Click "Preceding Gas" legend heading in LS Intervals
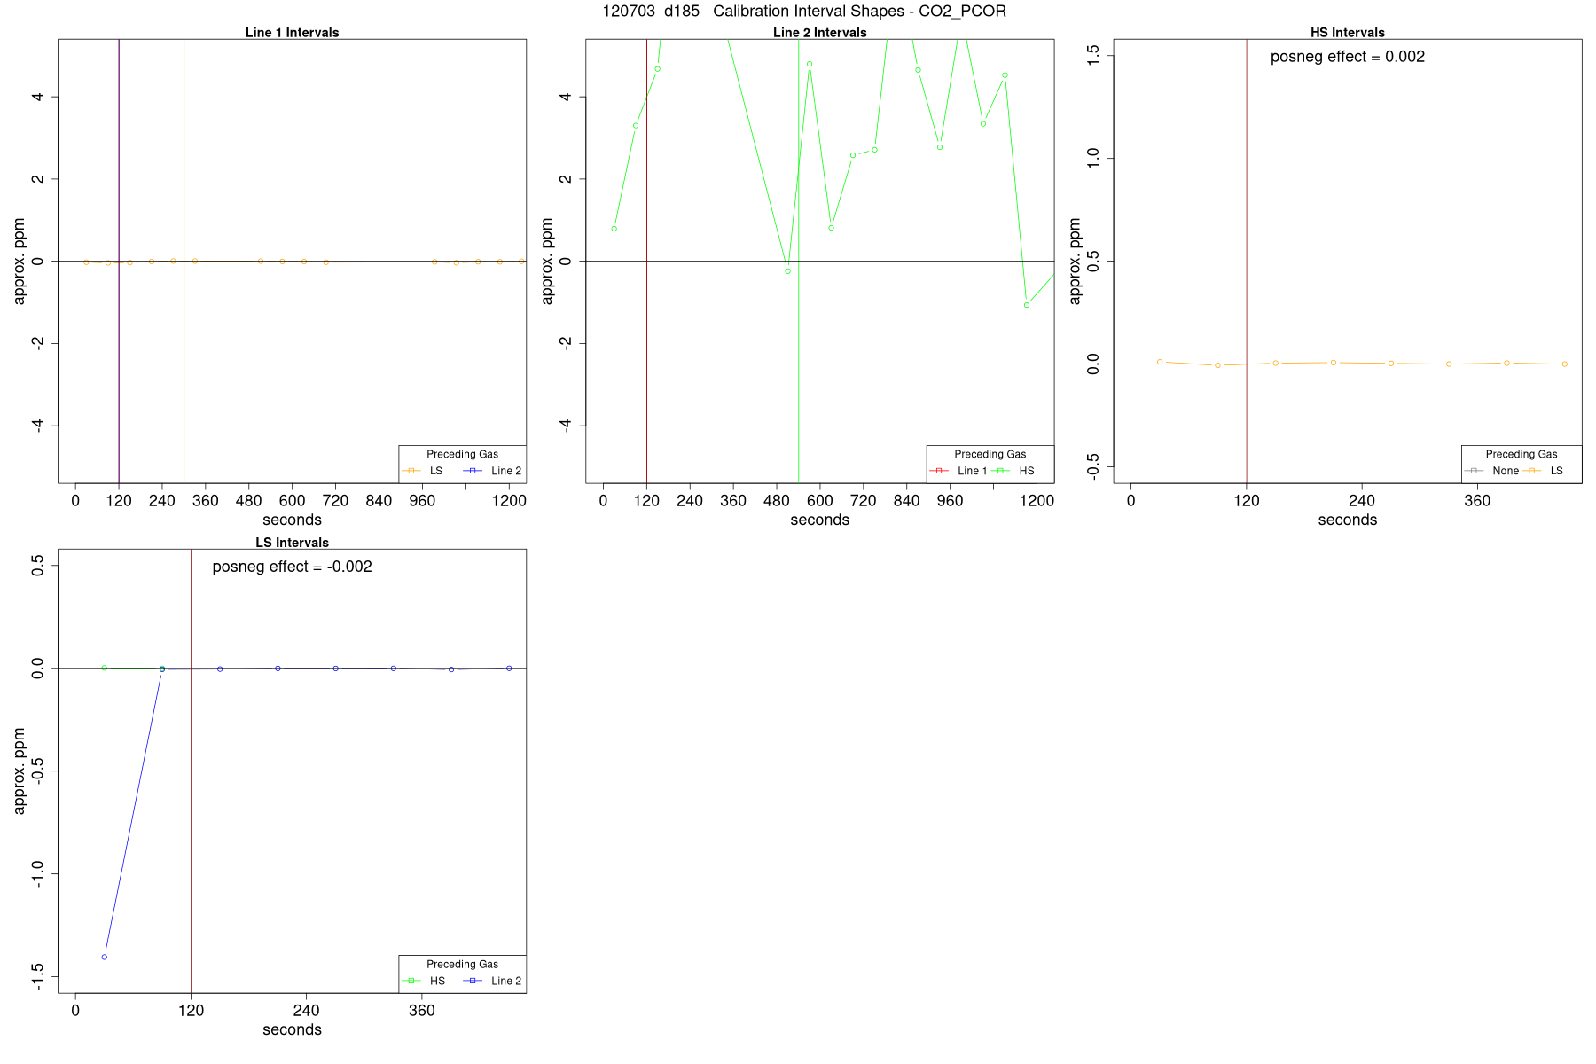This screenshot has height=1064, width=1596. (462, 964)
